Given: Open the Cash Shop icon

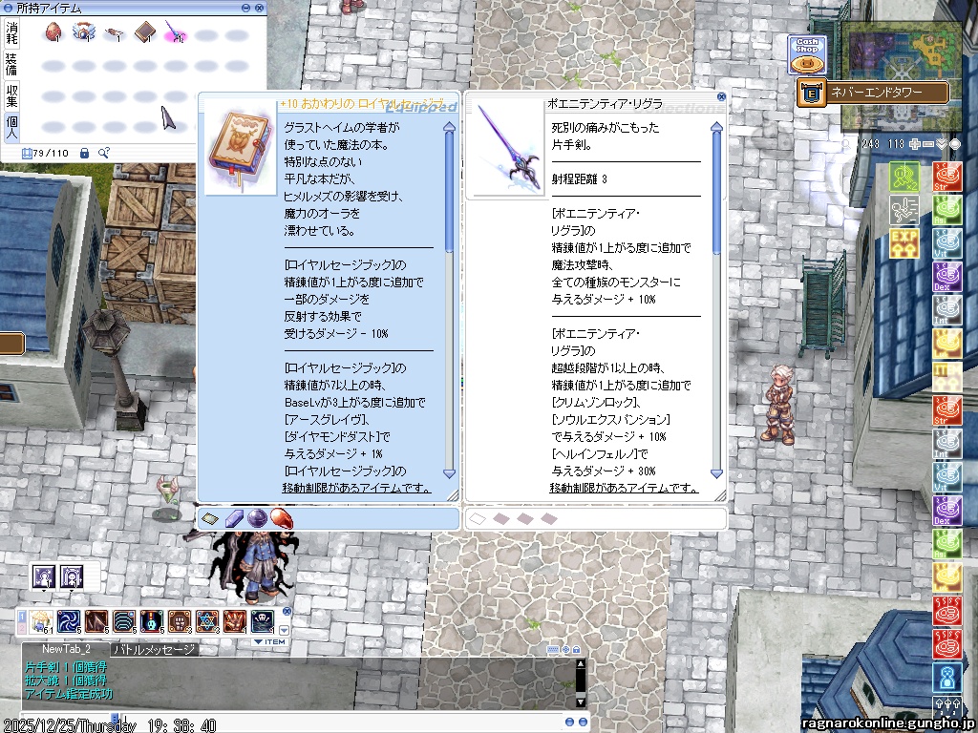Looking at the screenshot, I should point(807,54).
